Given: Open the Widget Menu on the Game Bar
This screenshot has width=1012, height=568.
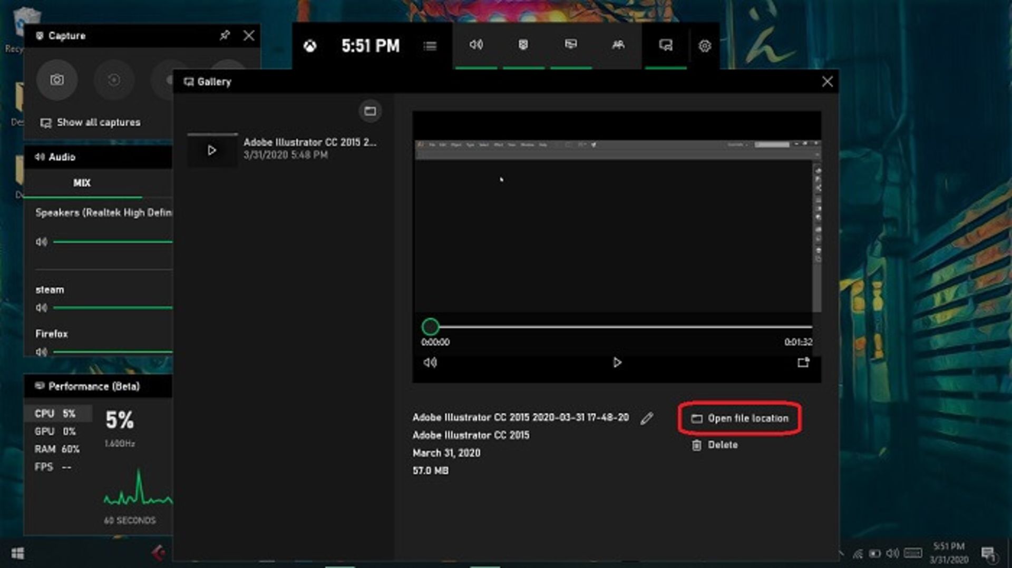Looking at the screenshot, I should tap(430, 46).
